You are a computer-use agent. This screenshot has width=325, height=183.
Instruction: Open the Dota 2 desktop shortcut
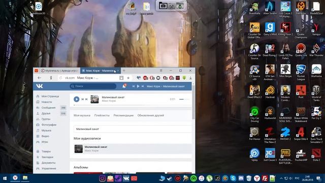316,155
